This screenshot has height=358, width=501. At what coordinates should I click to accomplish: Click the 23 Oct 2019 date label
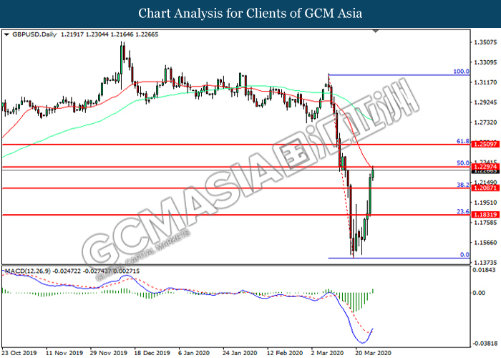pyautogui.click(x=21, y=353)
